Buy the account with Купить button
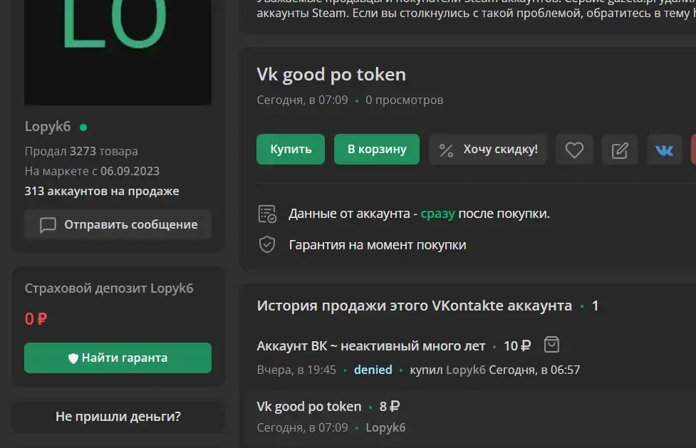Screen dimensions: 696x448 click(291, 149)
